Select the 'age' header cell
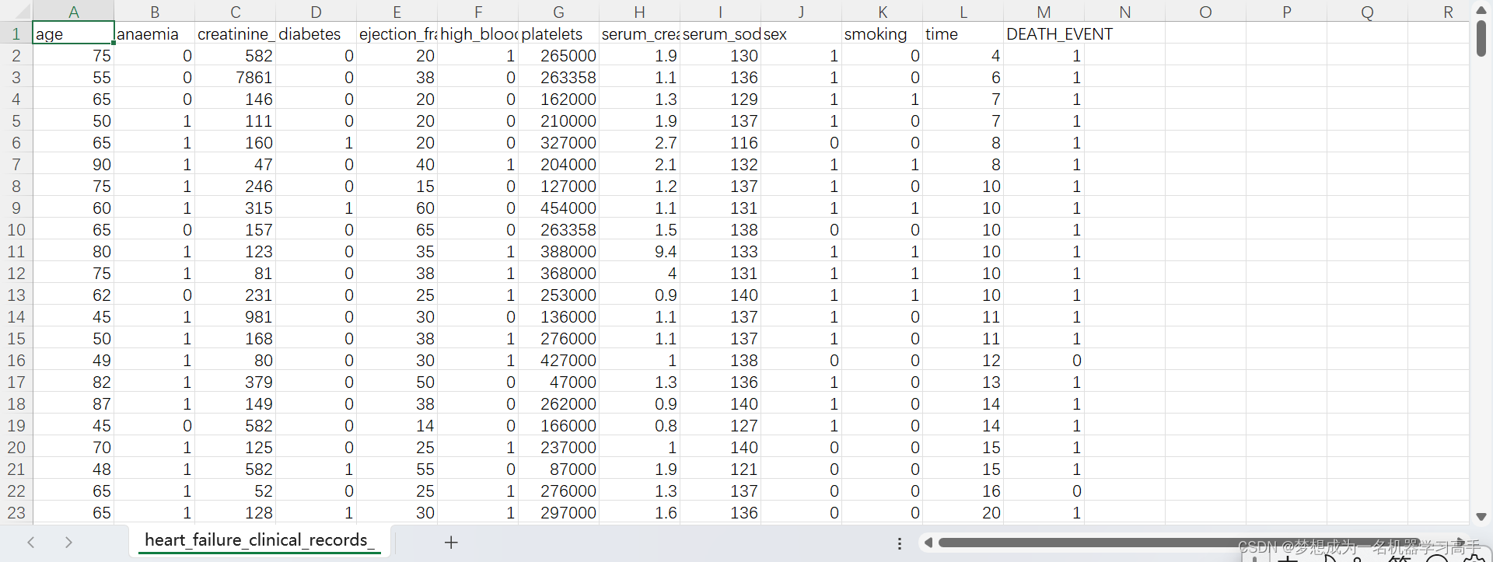Screen dimensions: 1493x562 [x=74, y=33]
